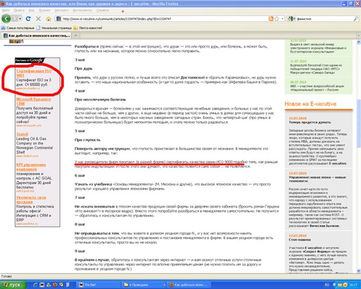The width and height of the screenshot is (361, 289).
Task: Click the system tray clock showing 16:17
Action: click(x=353, y=285)
